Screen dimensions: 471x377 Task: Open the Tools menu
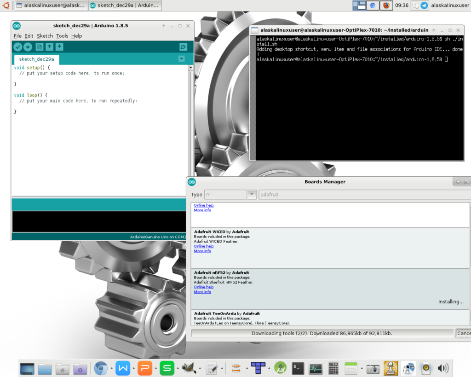pyautogui.click(x=62, y=36)
